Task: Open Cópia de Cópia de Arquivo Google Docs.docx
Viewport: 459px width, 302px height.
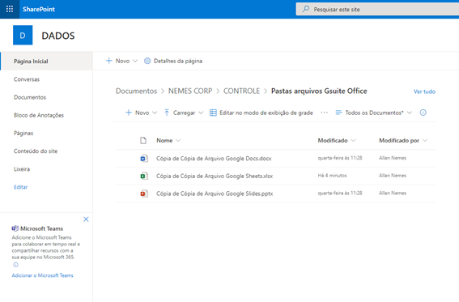Action: click(x=214, y=159)
